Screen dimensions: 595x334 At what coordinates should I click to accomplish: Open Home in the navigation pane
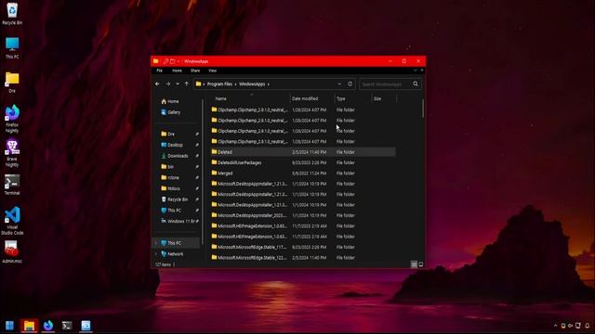tap(170, 101)
